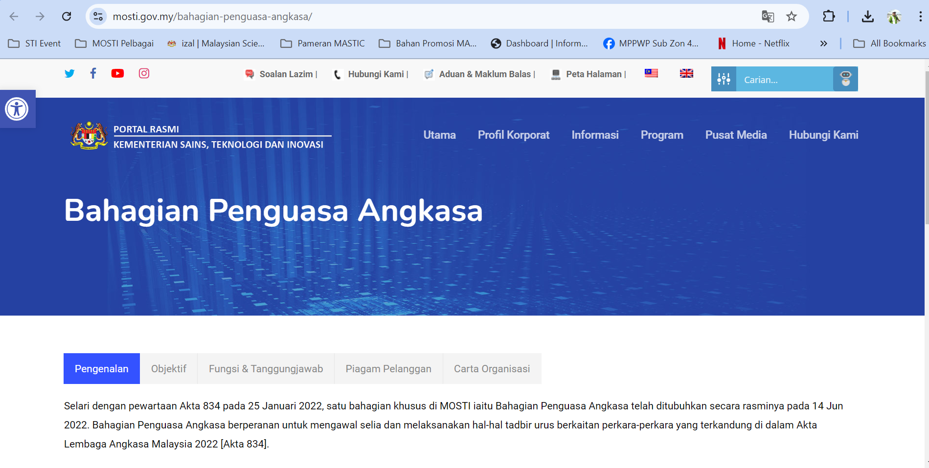
Task: Expand the hidden bookmarks chevron
Action: pos(823,43)
